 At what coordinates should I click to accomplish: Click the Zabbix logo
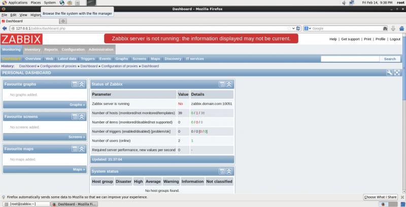pyautogui.click(x=21, y=39)
